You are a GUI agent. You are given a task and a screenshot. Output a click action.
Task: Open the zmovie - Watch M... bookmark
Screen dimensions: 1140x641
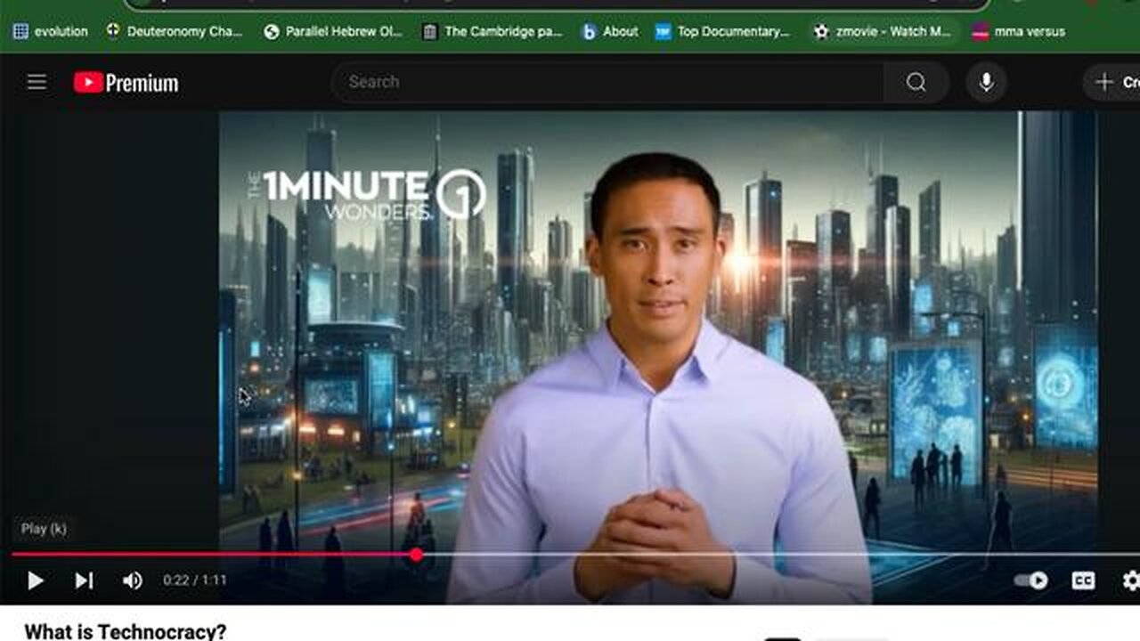pos(882,31)
